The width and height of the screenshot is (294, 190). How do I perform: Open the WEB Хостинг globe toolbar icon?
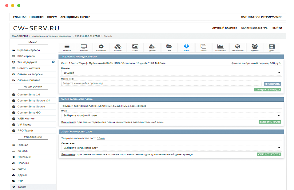237,47
